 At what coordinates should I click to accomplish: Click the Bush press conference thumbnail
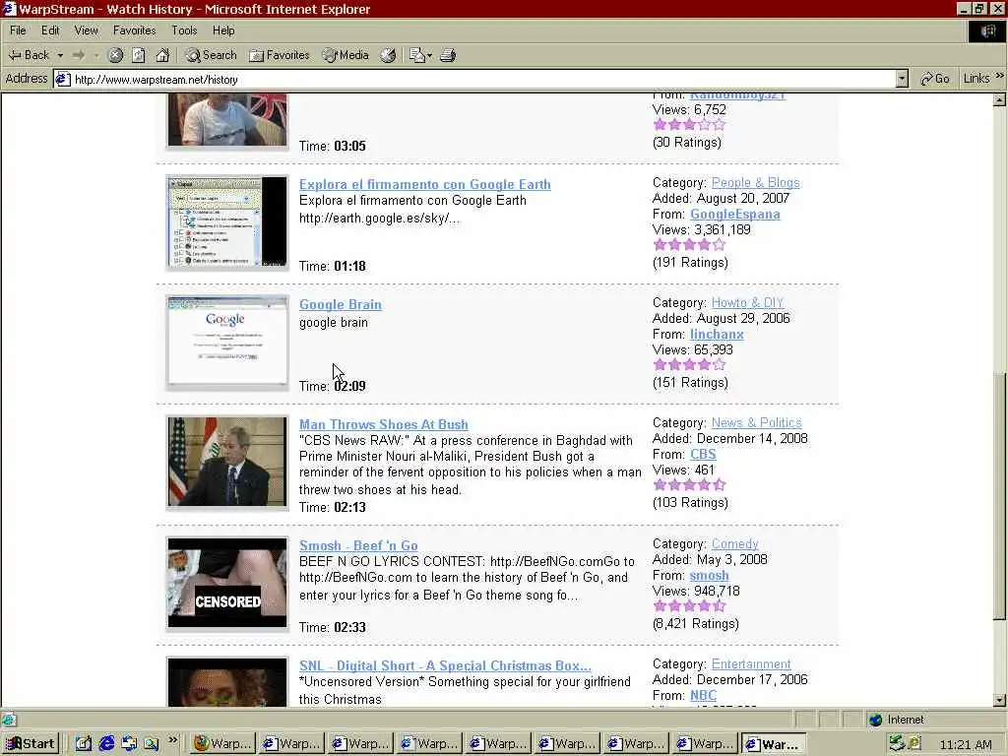click(x=227, y=463)
